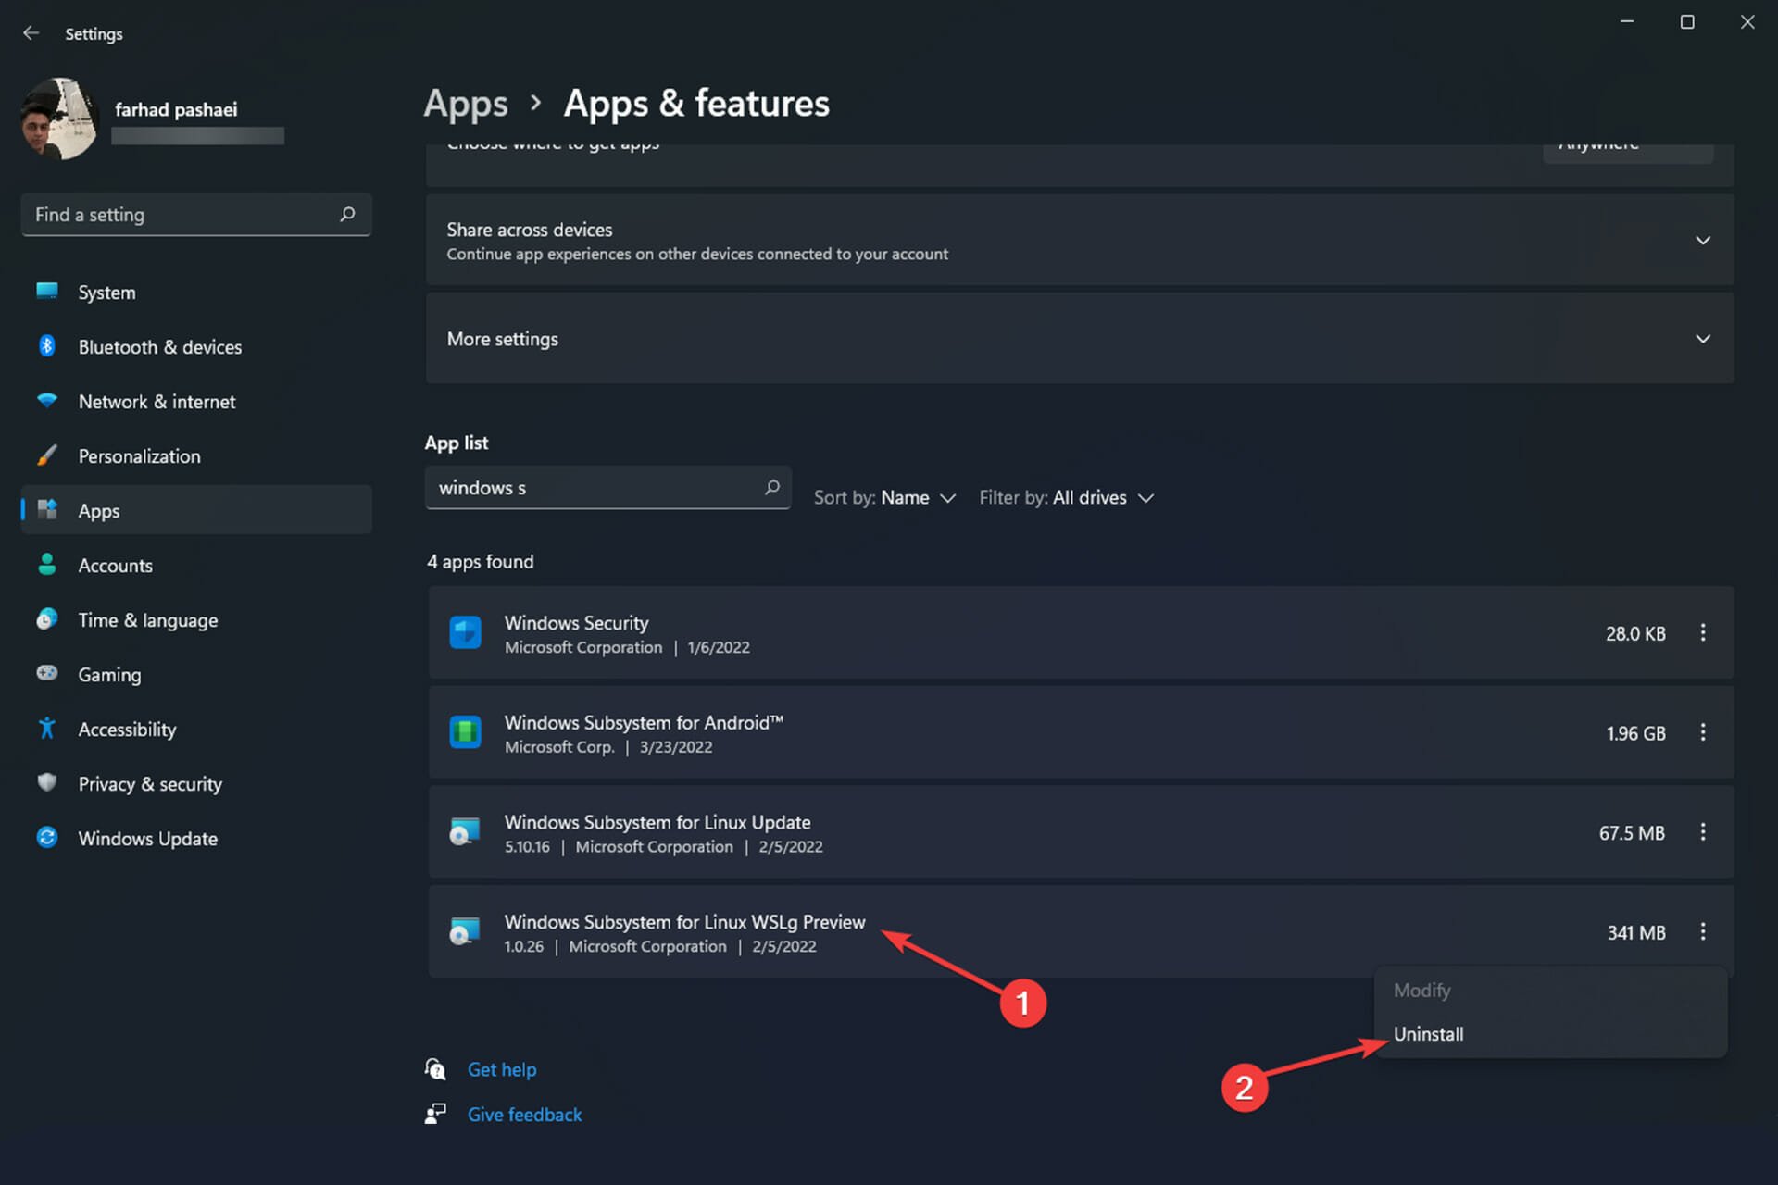The width and height of the screenshot is (1778, 1185).
Task: Click the Time & language globe icon
Action: pos(47,619)
